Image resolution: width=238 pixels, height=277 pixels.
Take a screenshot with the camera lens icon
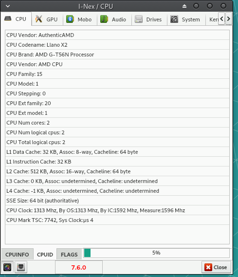tap(7, 267)
